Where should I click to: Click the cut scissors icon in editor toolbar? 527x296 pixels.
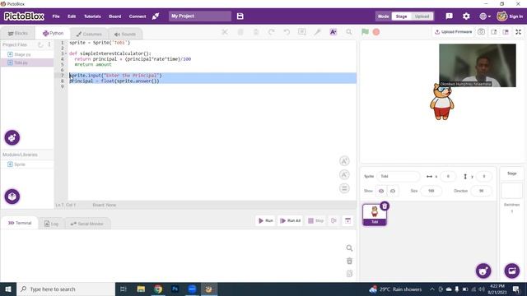point(225,32)
